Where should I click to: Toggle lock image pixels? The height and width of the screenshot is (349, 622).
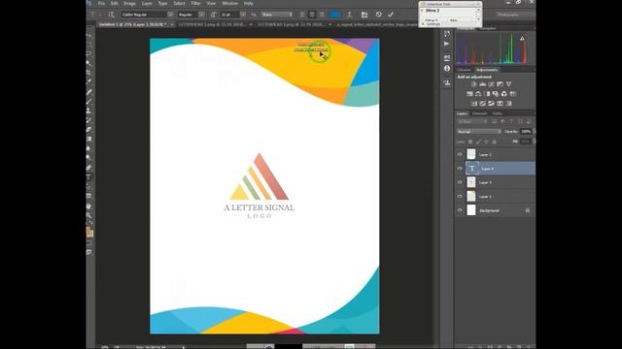(478, 142)
